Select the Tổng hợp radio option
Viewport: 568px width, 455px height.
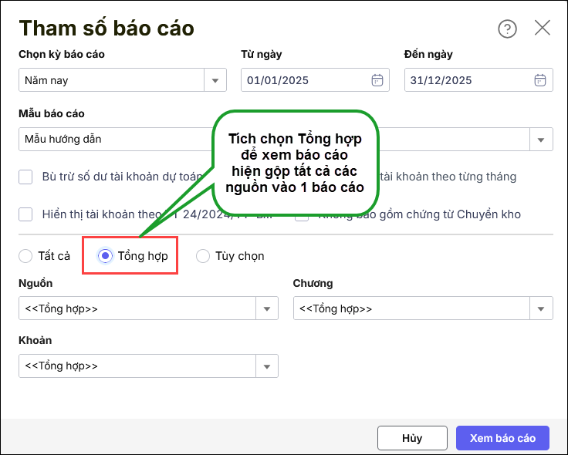point(106,256)
